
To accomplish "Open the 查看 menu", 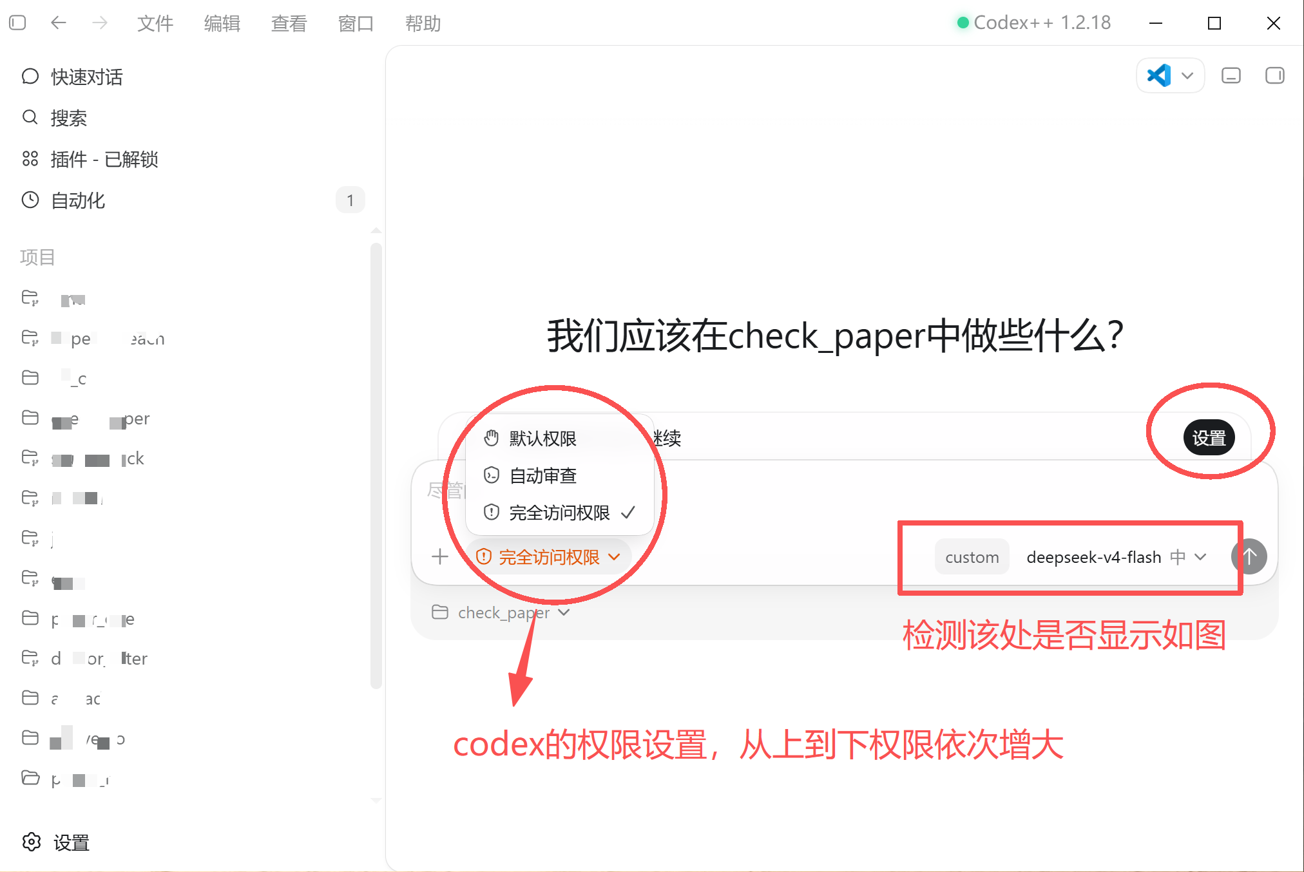I will click(x=289, y=23).
